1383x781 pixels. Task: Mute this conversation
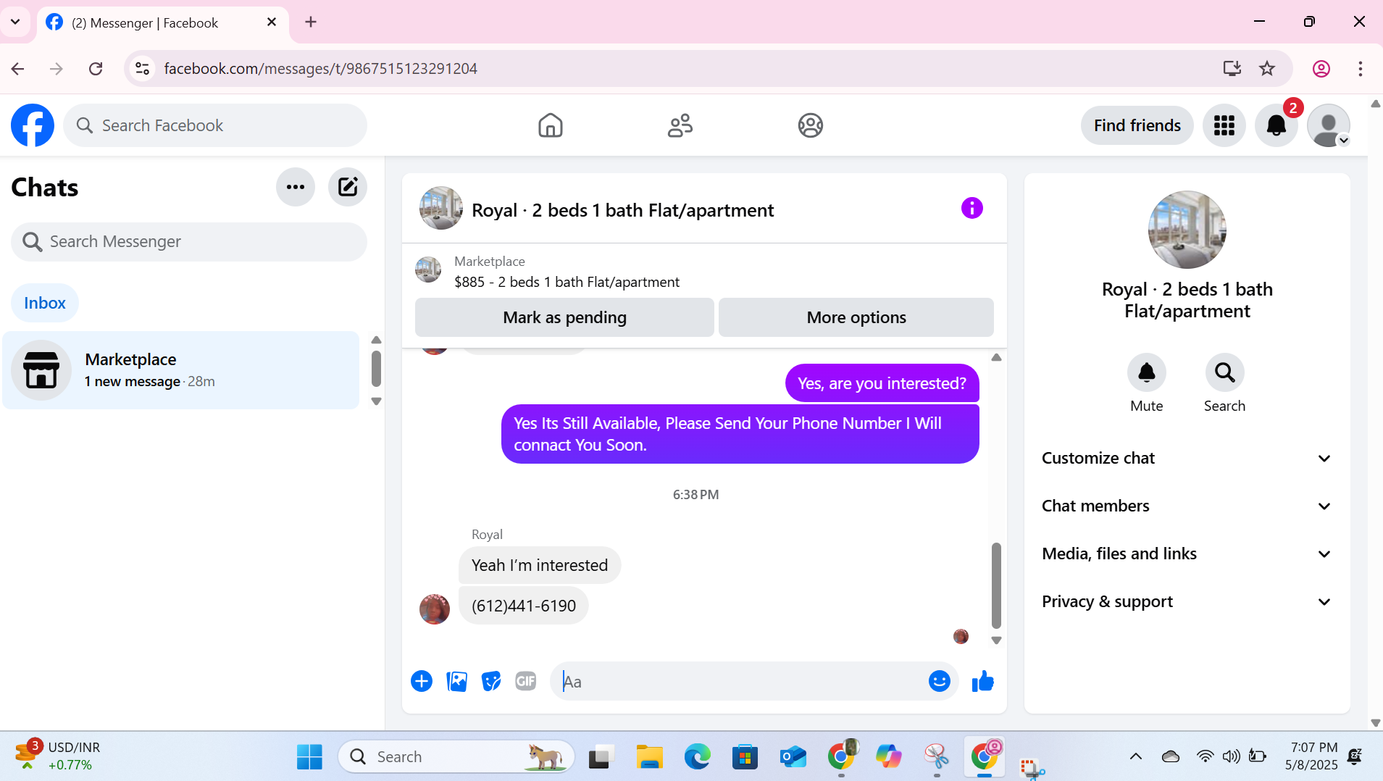1147,372
